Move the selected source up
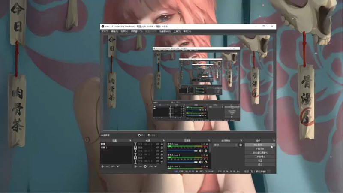The height and width of the screenshot is (193, 343). point(151,166)
